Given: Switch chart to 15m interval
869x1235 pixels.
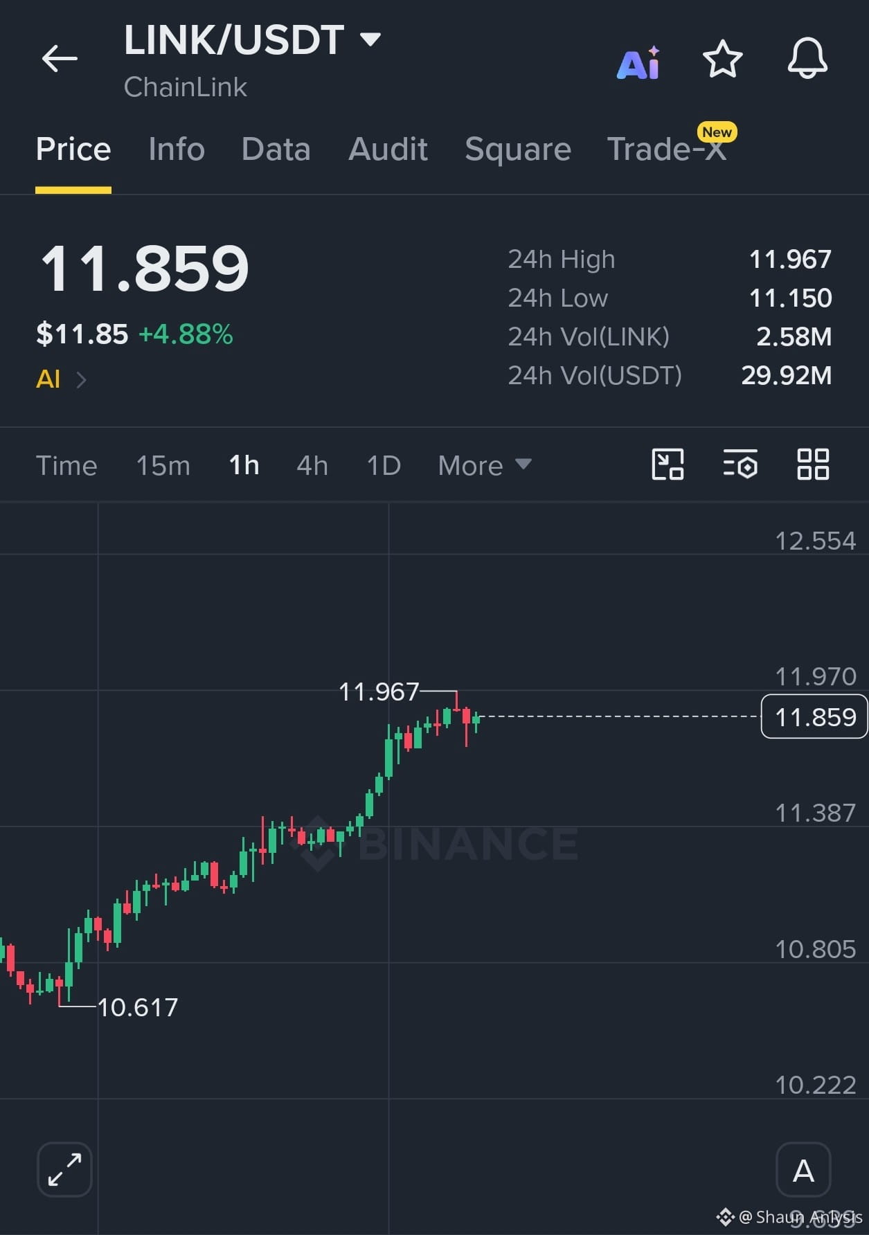Looking at the screenshot, I should (163, 465).
